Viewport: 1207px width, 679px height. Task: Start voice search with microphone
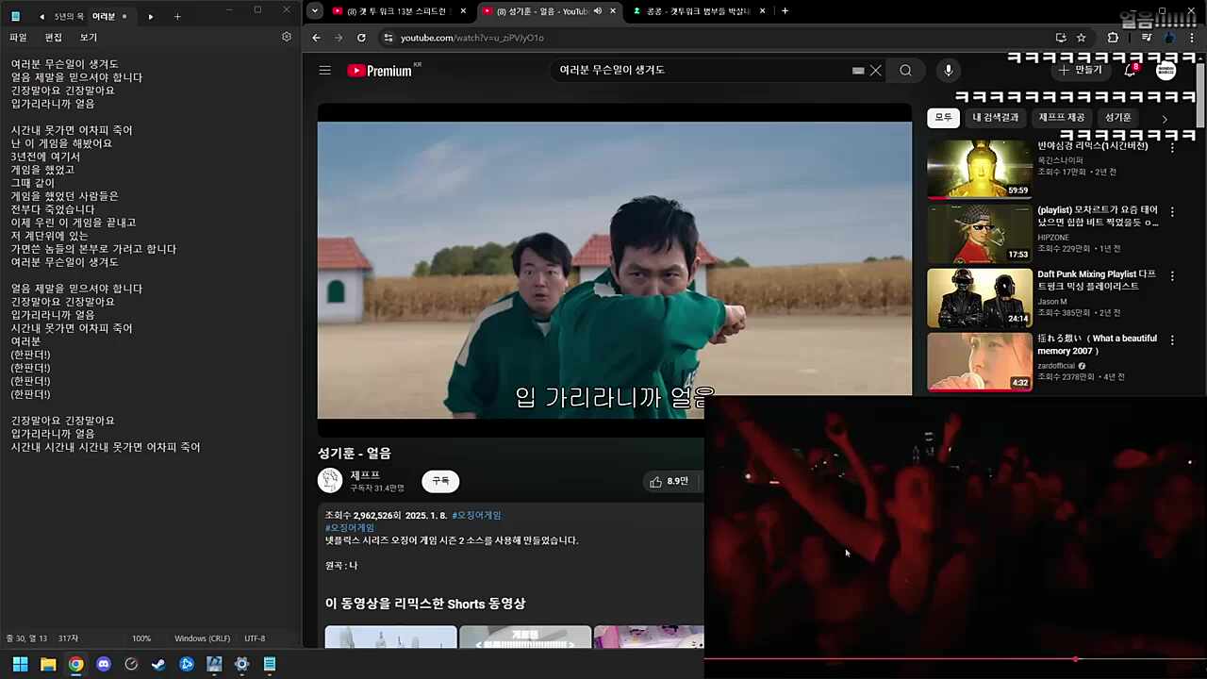[949, 70]
